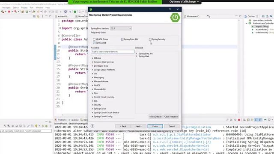Expand the Developer Tools group
274x154 pixels.
[x=92, y=66]
